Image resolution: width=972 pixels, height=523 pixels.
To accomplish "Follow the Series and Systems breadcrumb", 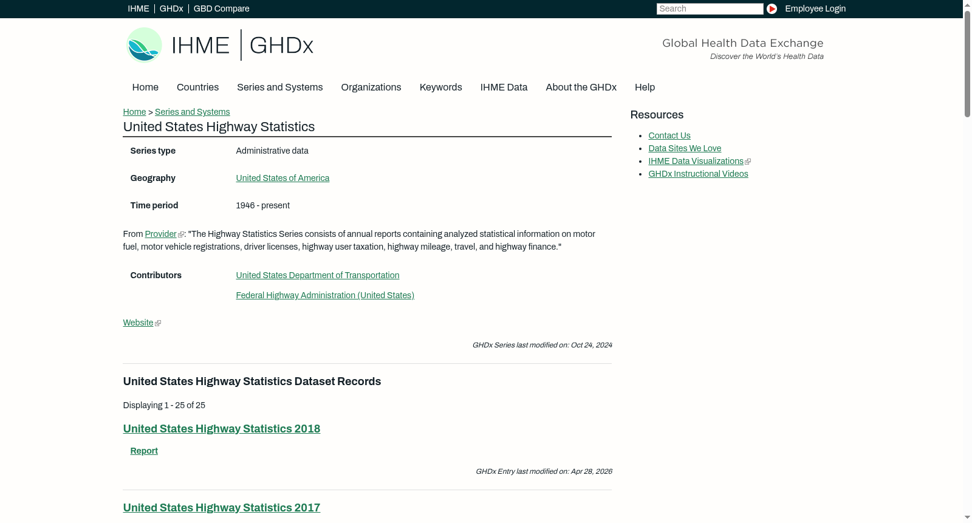I will pyautogui.click(x=192, y=112).
